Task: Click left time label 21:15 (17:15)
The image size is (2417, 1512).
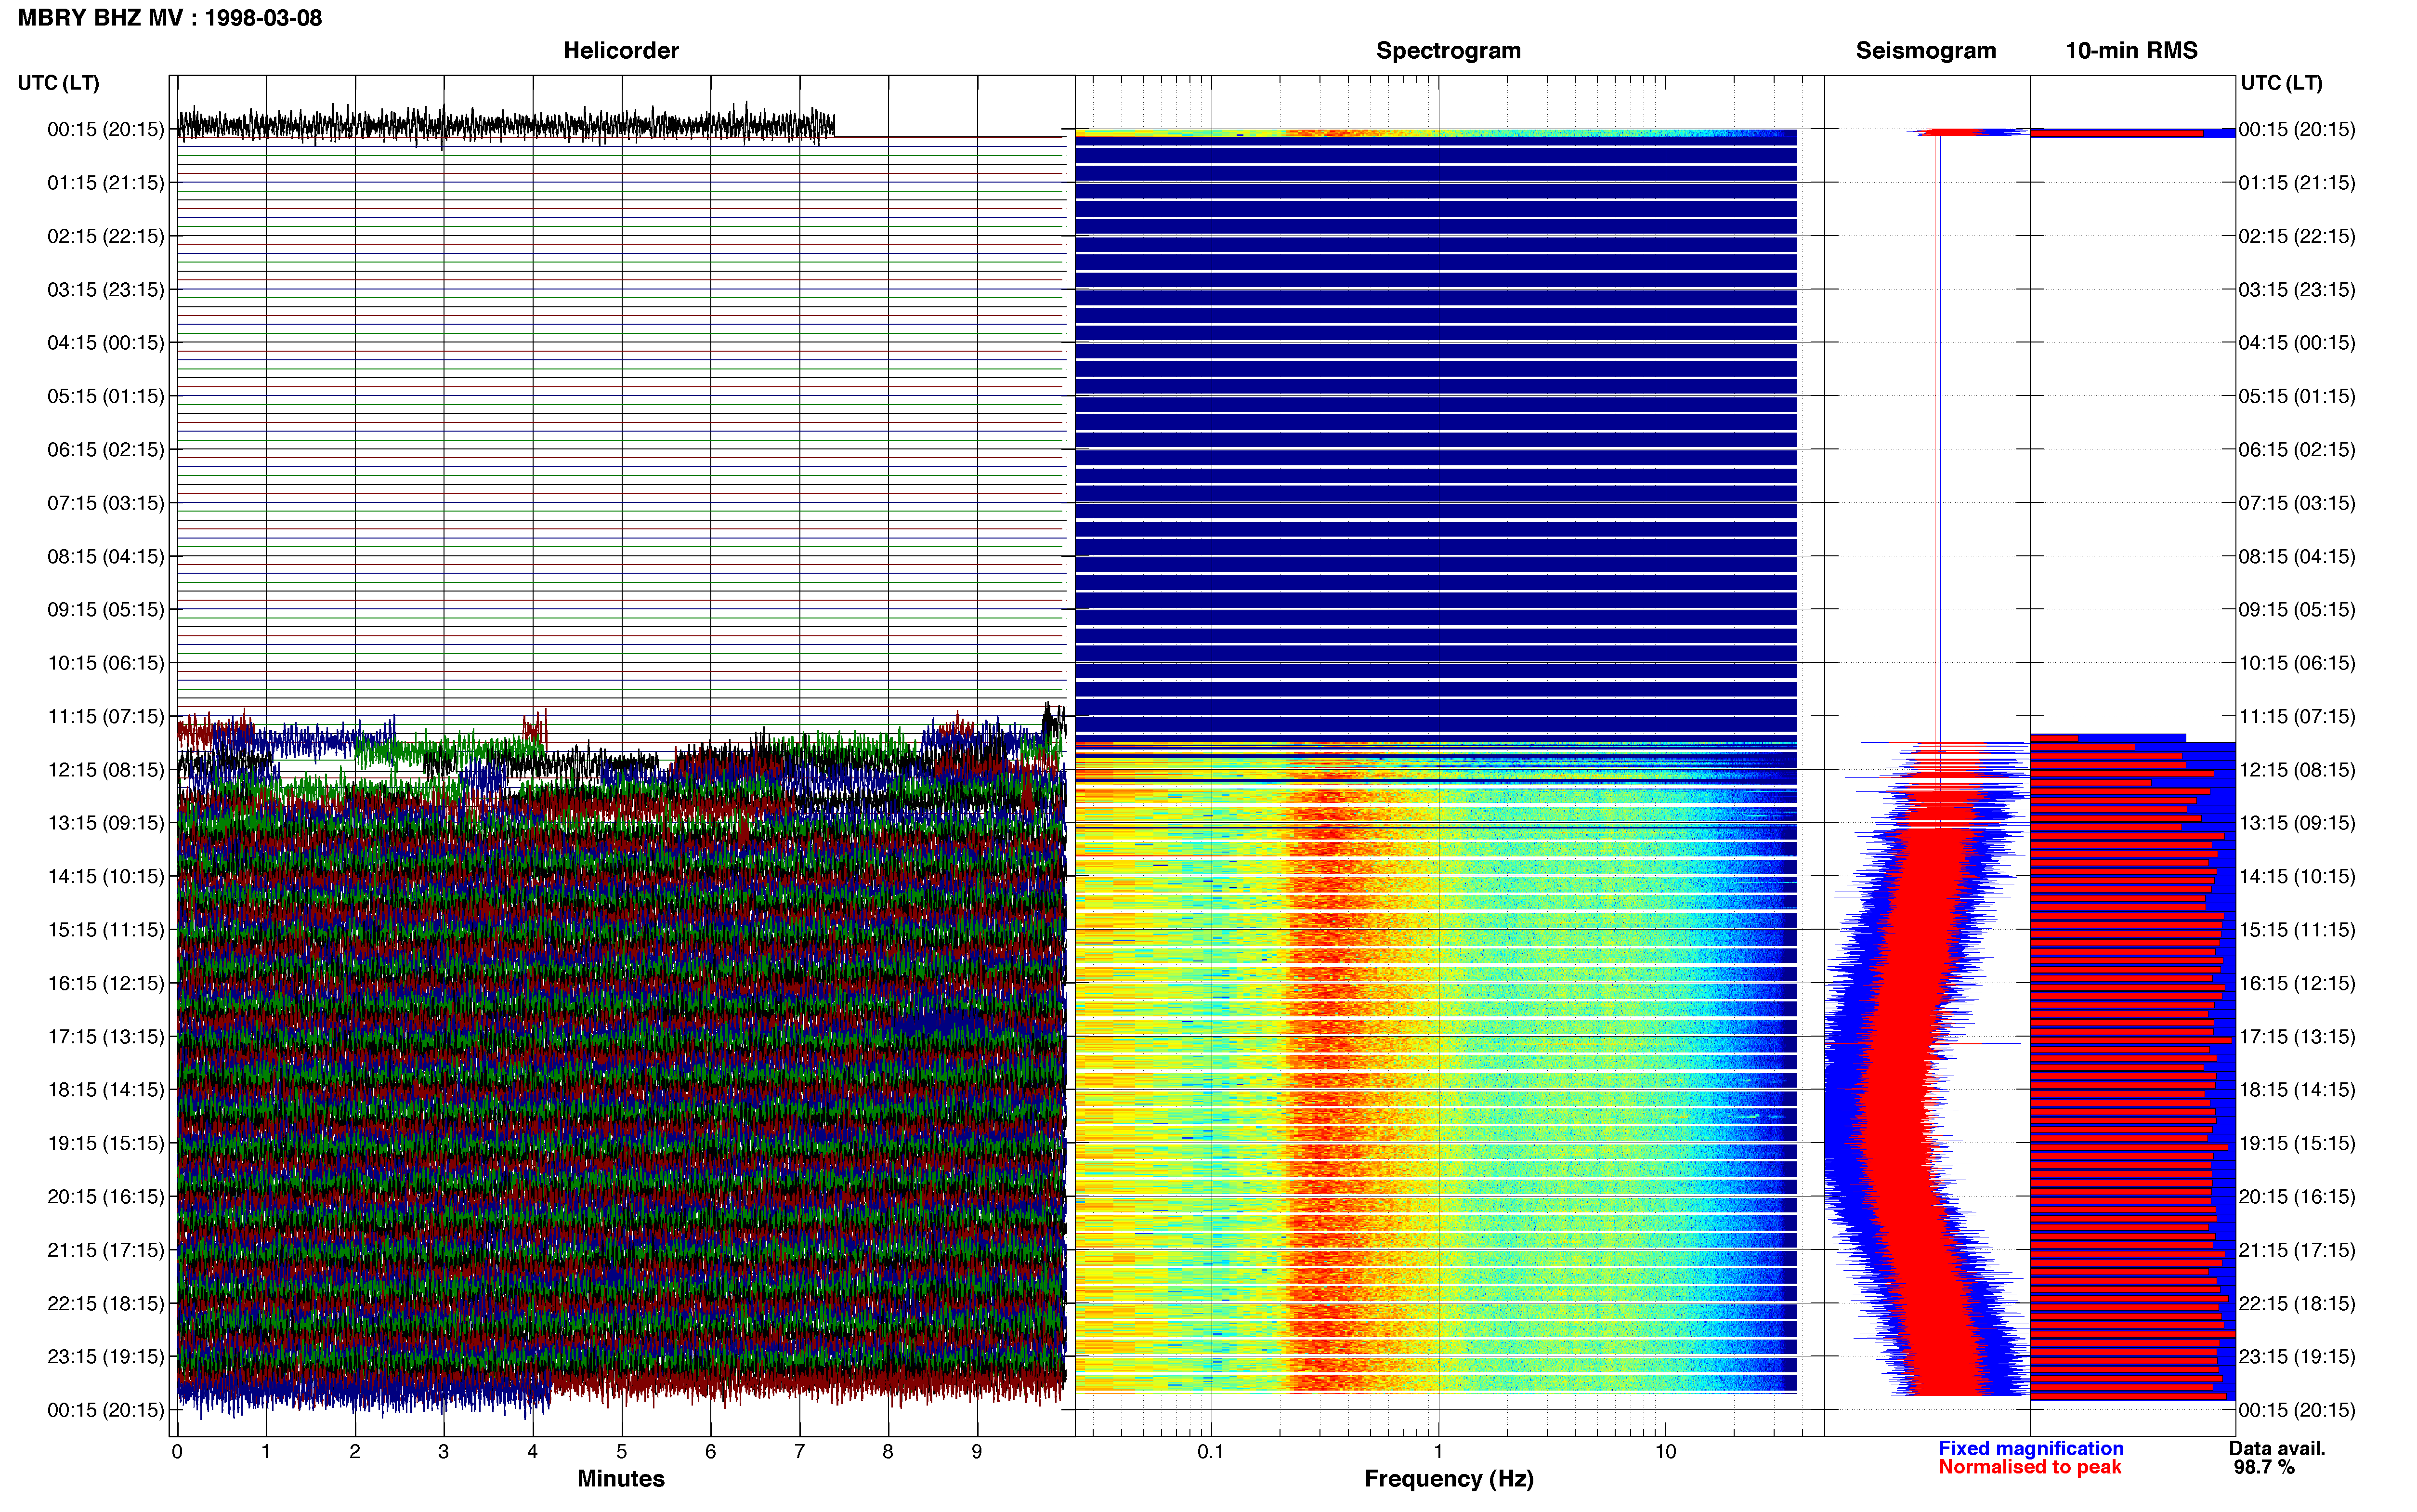Action: coord(106,1250)
